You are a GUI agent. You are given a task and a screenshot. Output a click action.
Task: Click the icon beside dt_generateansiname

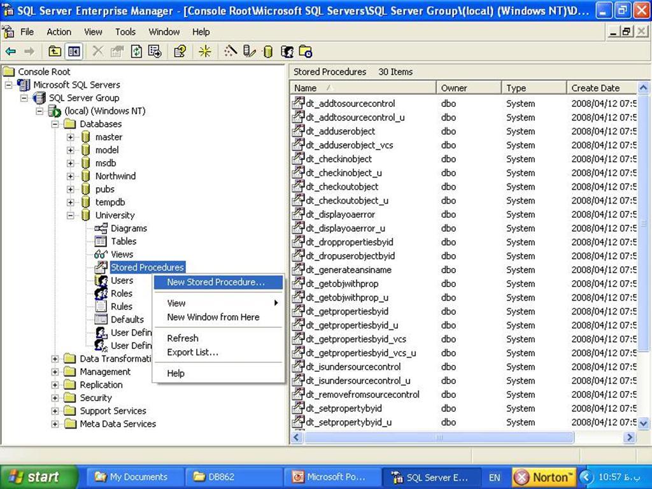pos(298,269)
